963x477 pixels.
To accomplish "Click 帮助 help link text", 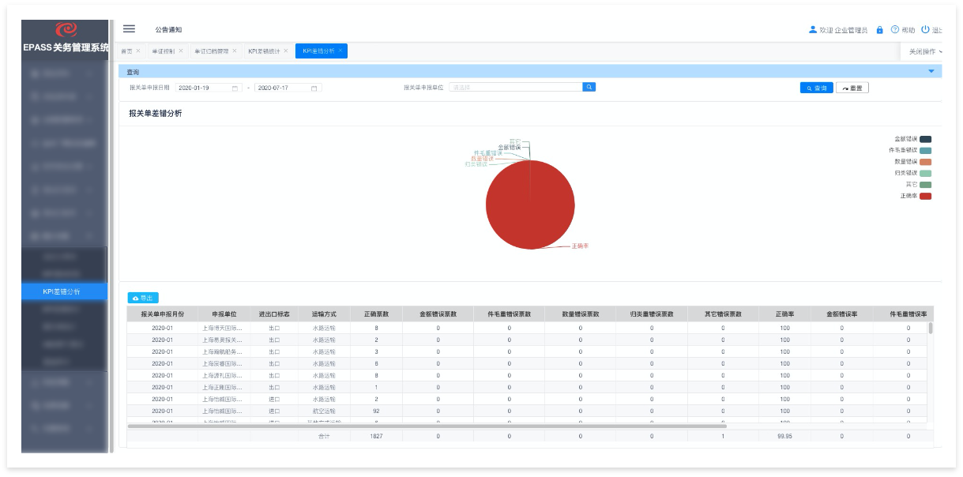I will point(908,30).
